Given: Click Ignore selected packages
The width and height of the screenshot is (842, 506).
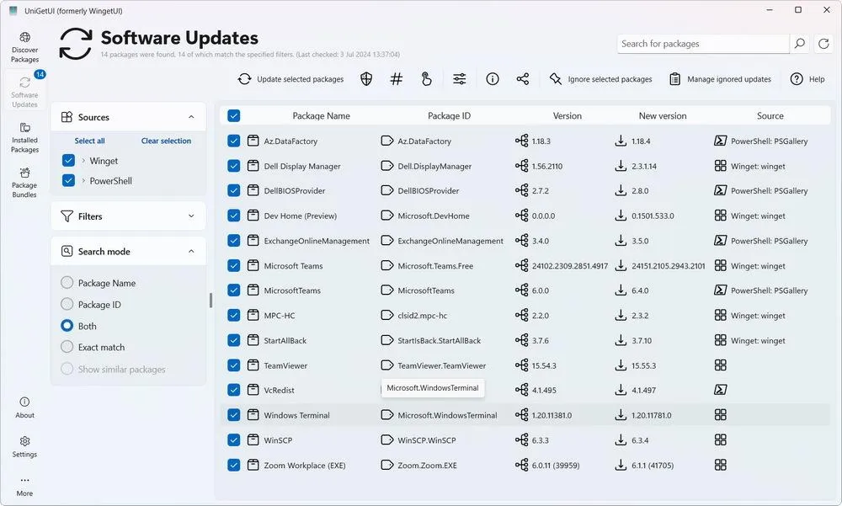Looking at the screenshot, I should [600, 79].
